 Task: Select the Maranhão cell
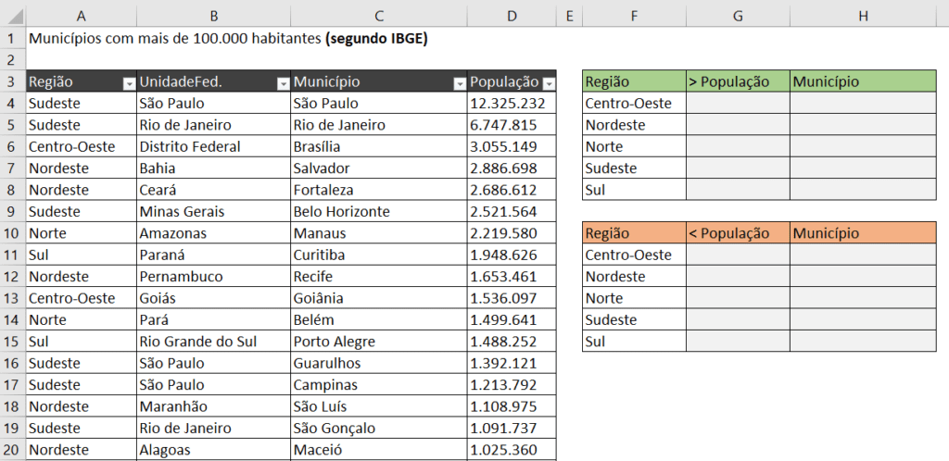[213, 406]
